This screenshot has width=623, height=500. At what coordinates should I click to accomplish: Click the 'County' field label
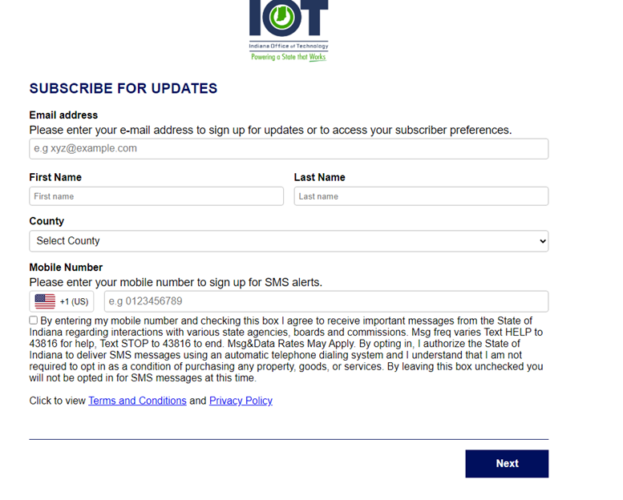(x=47, y=221)
